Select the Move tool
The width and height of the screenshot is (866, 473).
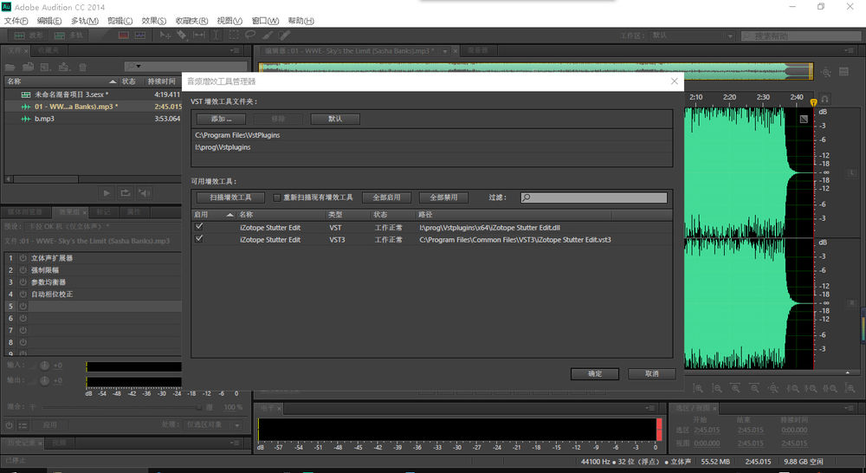pos(165,36)
